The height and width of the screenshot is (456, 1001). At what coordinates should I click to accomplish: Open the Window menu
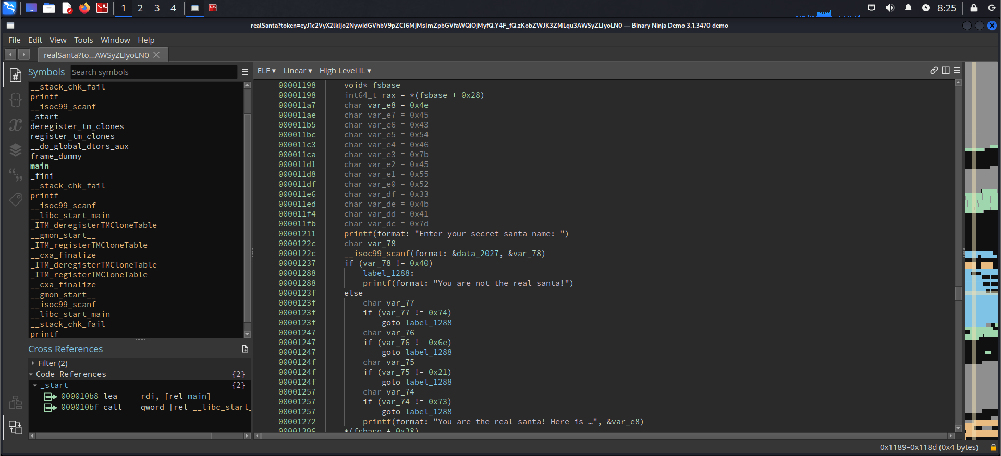click(x=115, y=40)
